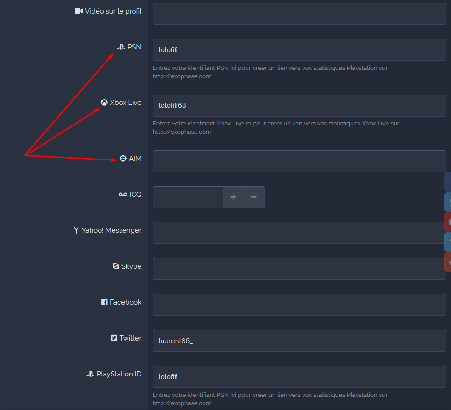Click the empty Facebook text field
Screen dimensions: 451x410
coord(299,305)
